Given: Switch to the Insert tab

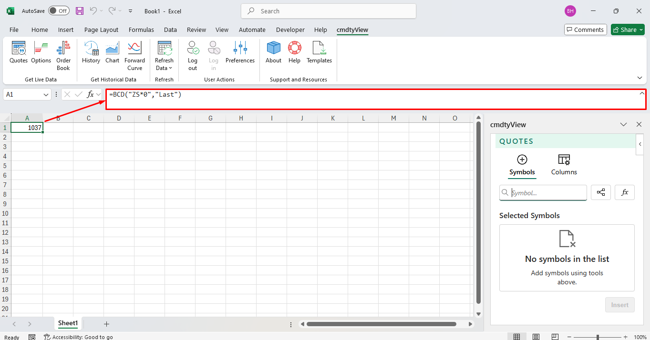Looking at the screenshot, I should (66, 30).
